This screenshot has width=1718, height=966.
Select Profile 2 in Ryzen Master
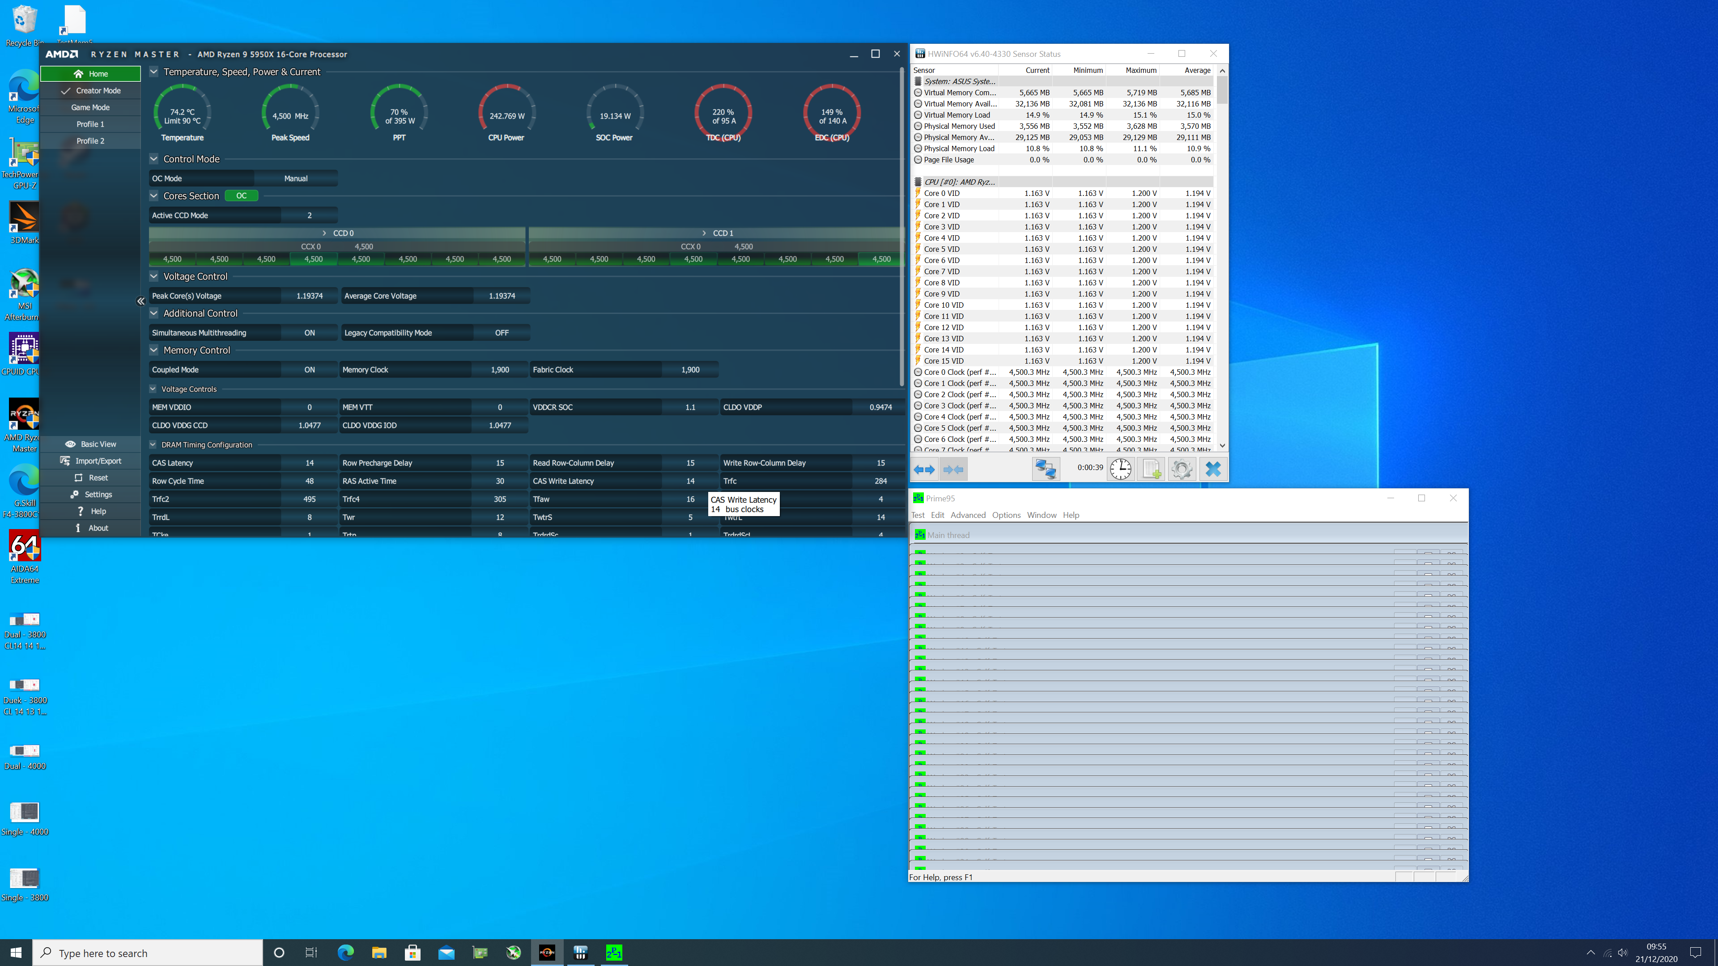pos(91,141)
